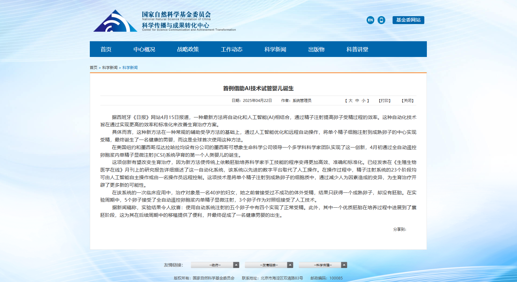Set font size to 小 (small)
This screenshot has width=517, height=282.
click(363, 101)
